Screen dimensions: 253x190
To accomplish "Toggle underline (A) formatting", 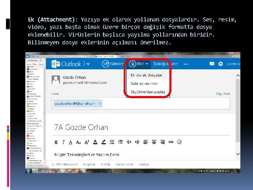I will coord(71,142).
